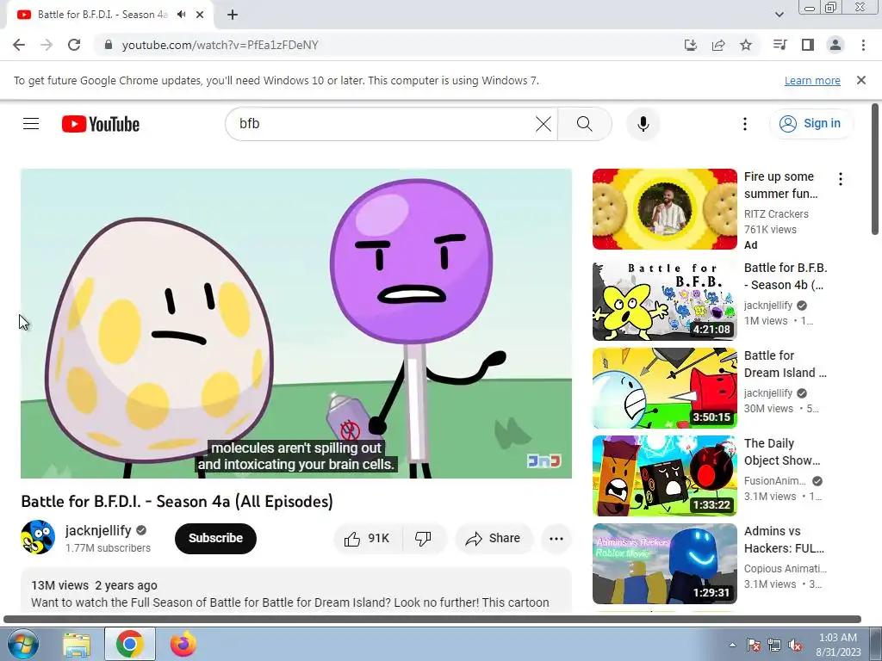Launch Firefox from the taskbar

(x=183, y=644)
